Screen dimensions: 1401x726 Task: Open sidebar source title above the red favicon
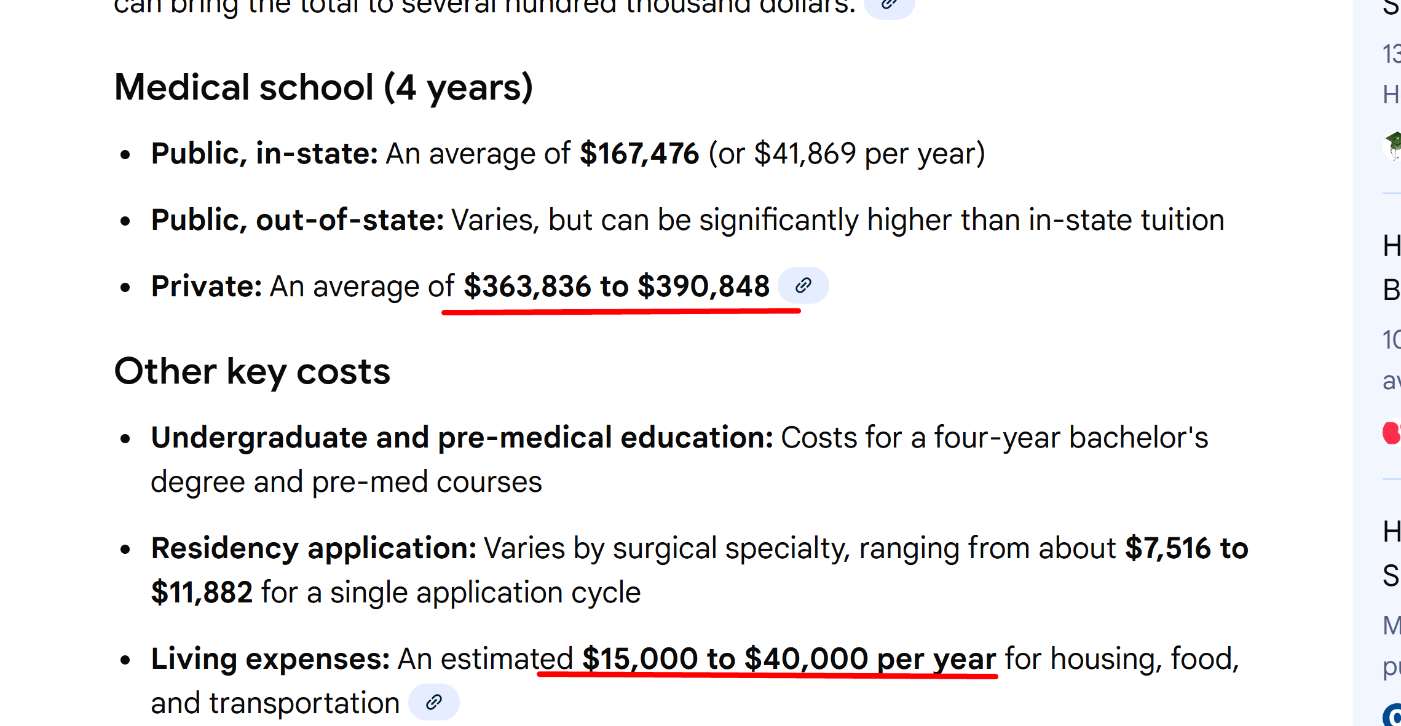[1392, 267]
